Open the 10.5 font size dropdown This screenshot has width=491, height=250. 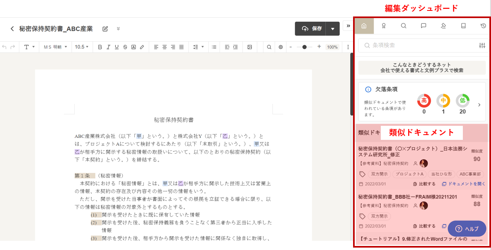coord(82,47)
